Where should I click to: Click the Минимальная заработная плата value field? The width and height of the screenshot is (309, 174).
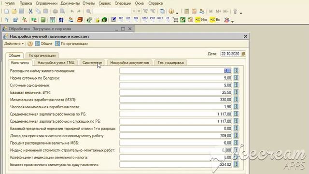click(x=175, y=100)
